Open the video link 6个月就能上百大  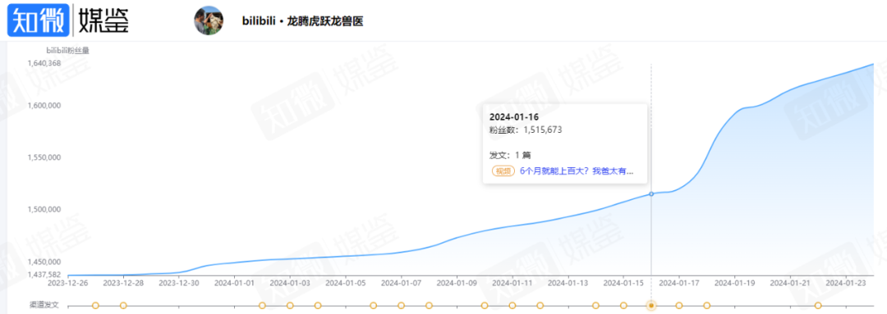[x=576, y=171]
